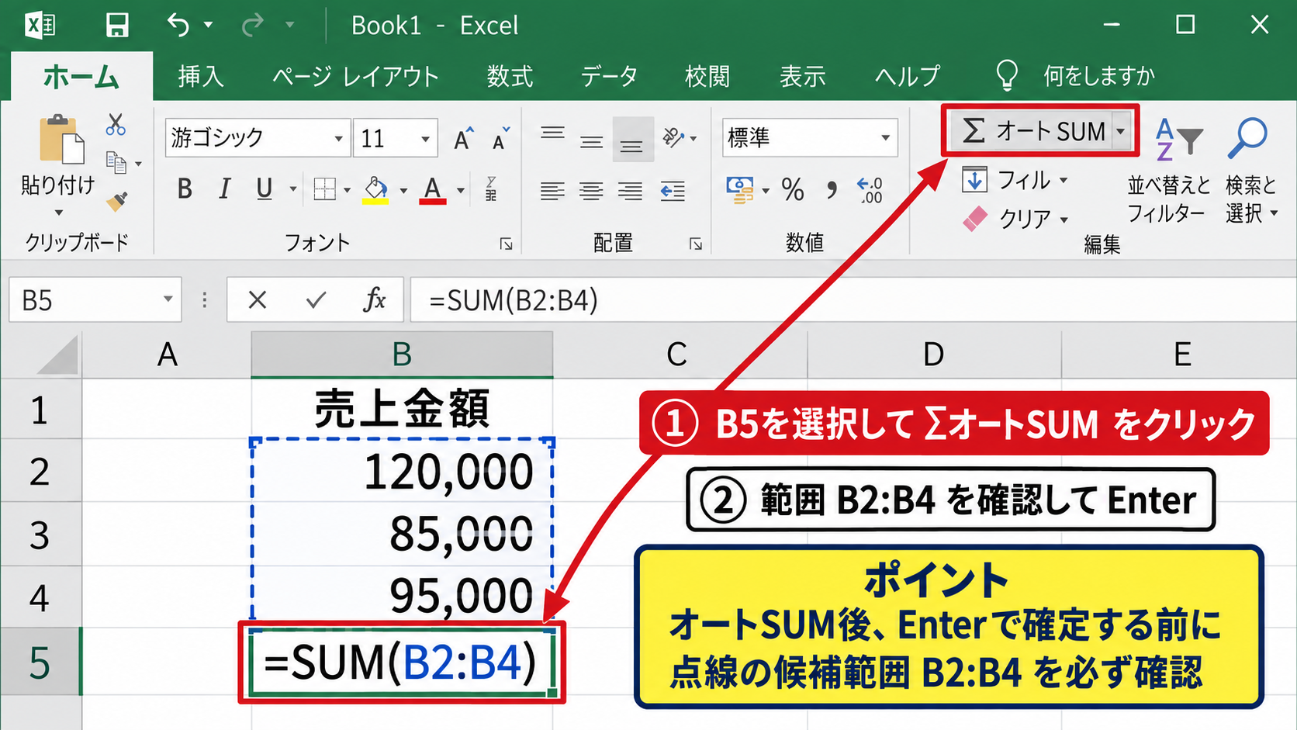Expand the underline style dropdown arrow
Image resolution: width=1297 pixels, height=730 pixels.
293,189
